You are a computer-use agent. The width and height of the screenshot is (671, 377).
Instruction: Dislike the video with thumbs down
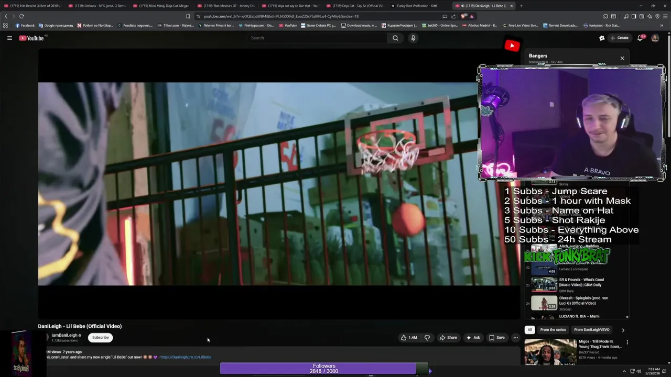(427, 338)
